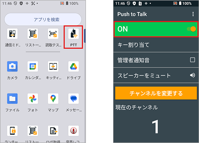Open the フォト photos app icon
Image resolution: width=199 pixels, height=143 pixels.
33,99
